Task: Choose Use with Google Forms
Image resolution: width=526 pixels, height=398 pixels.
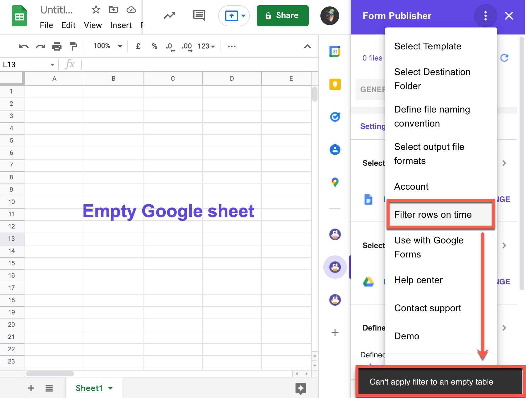Action: [441, 247]
